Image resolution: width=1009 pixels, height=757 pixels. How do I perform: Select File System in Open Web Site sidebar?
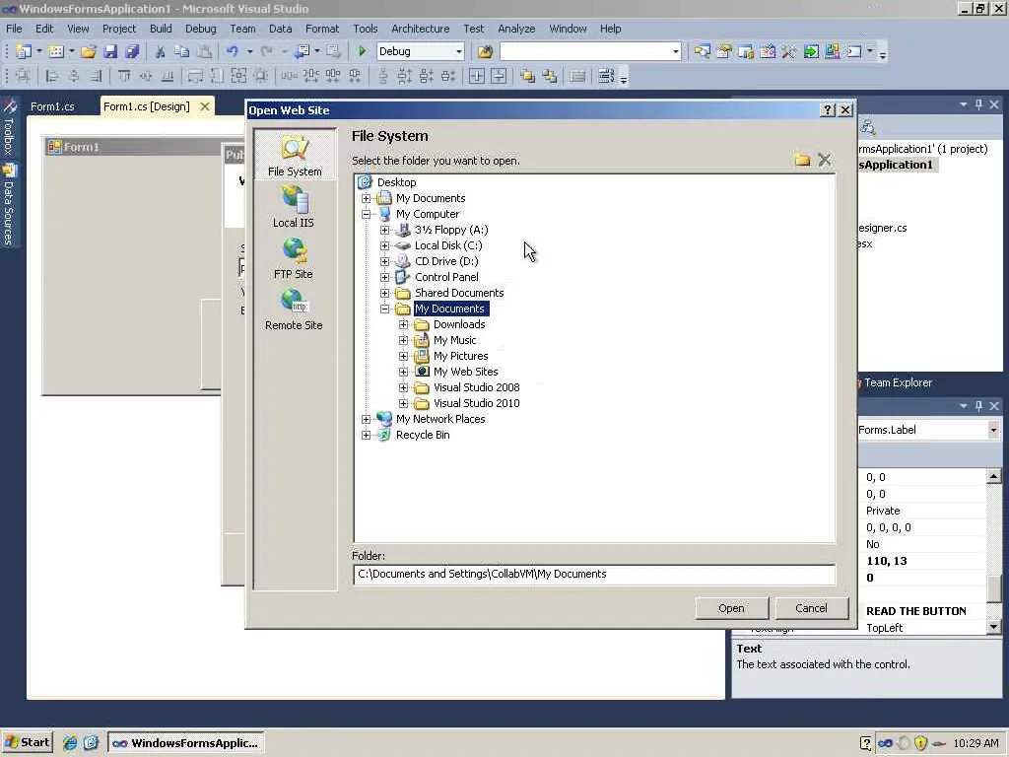(295, 156)
